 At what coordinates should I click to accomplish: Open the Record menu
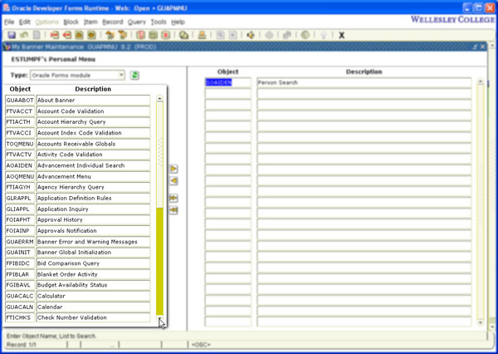(x=112, y=22)
